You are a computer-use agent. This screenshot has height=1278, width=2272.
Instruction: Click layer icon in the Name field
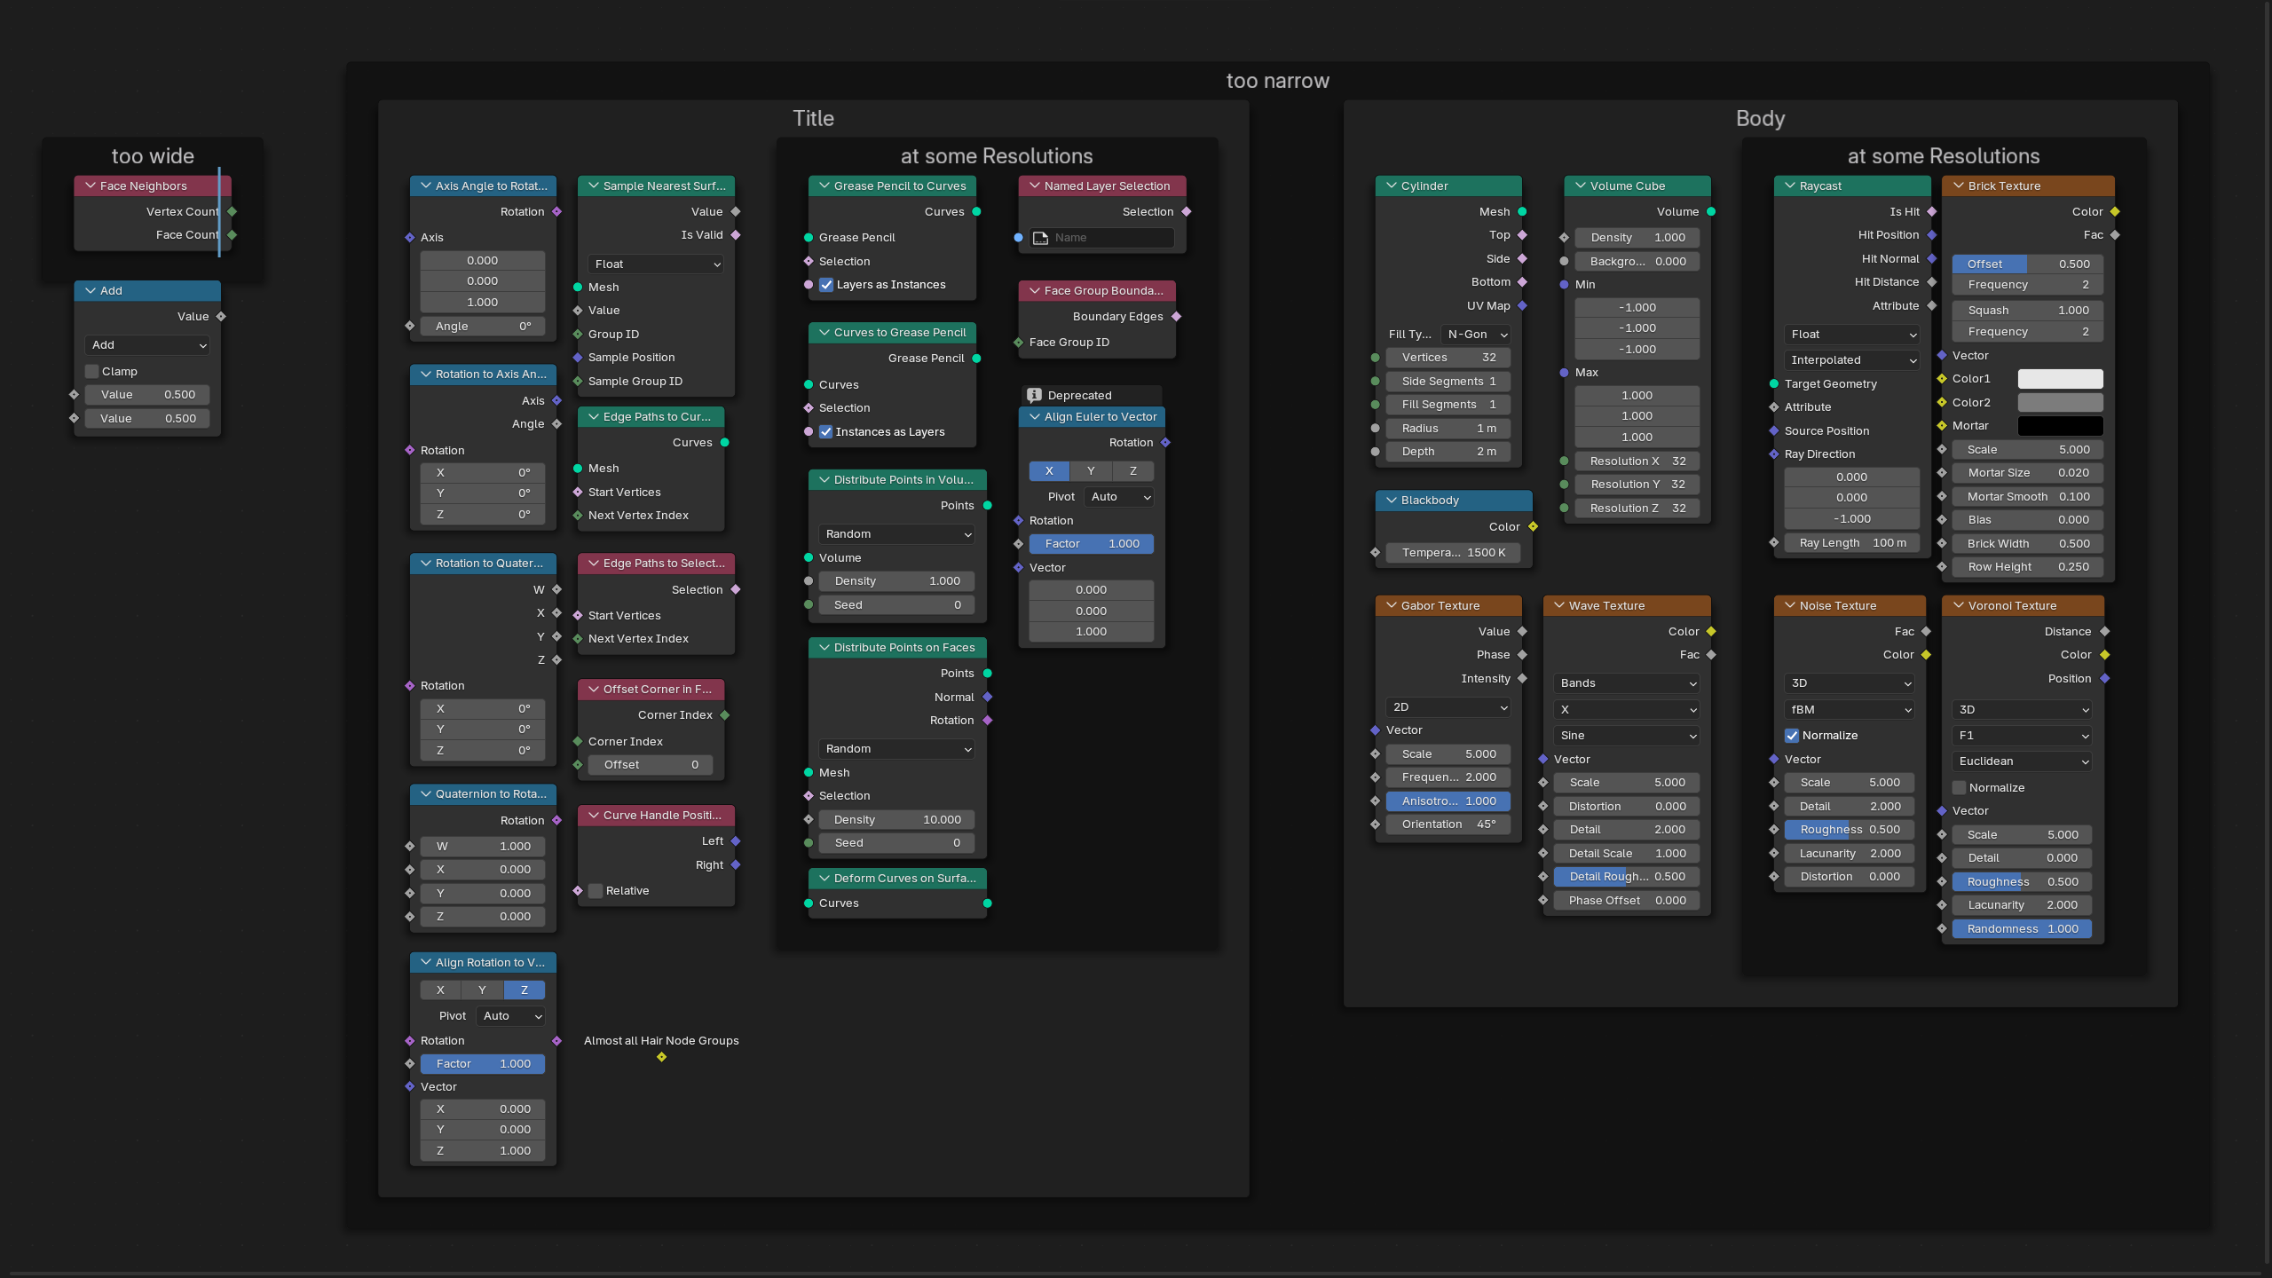[x=1041, y=238]
